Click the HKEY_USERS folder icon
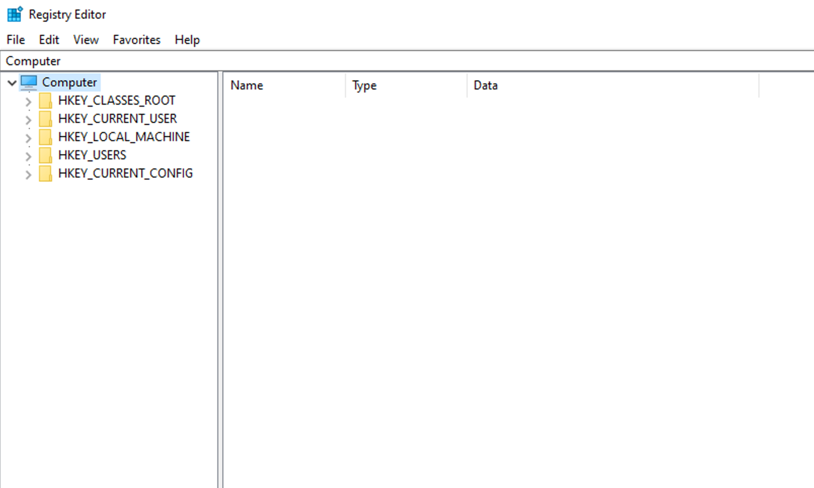Image resolution: width=814 pixels, height=488 pixels. (x=45, y=155)
